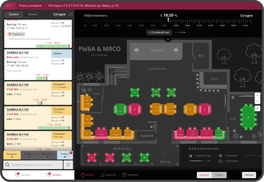Open Бронь section
Viewport: 264px width, 182px height.
click(87, 175)
